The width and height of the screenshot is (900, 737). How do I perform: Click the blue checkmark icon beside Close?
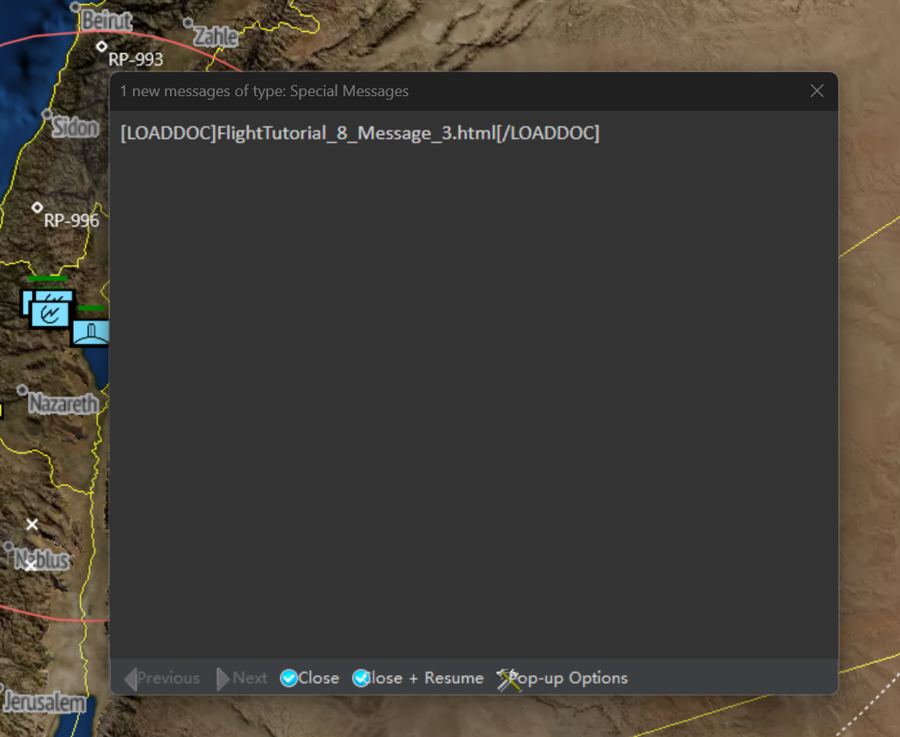tap(289, 678)
